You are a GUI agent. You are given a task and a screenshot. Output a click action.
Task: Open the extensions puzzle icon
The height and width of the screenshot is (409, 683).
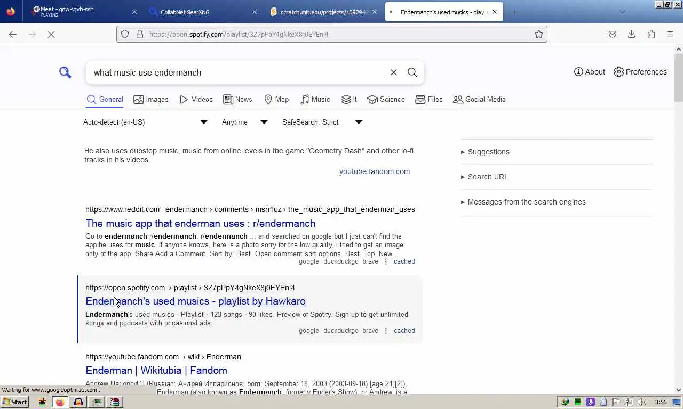coord(651,34)
